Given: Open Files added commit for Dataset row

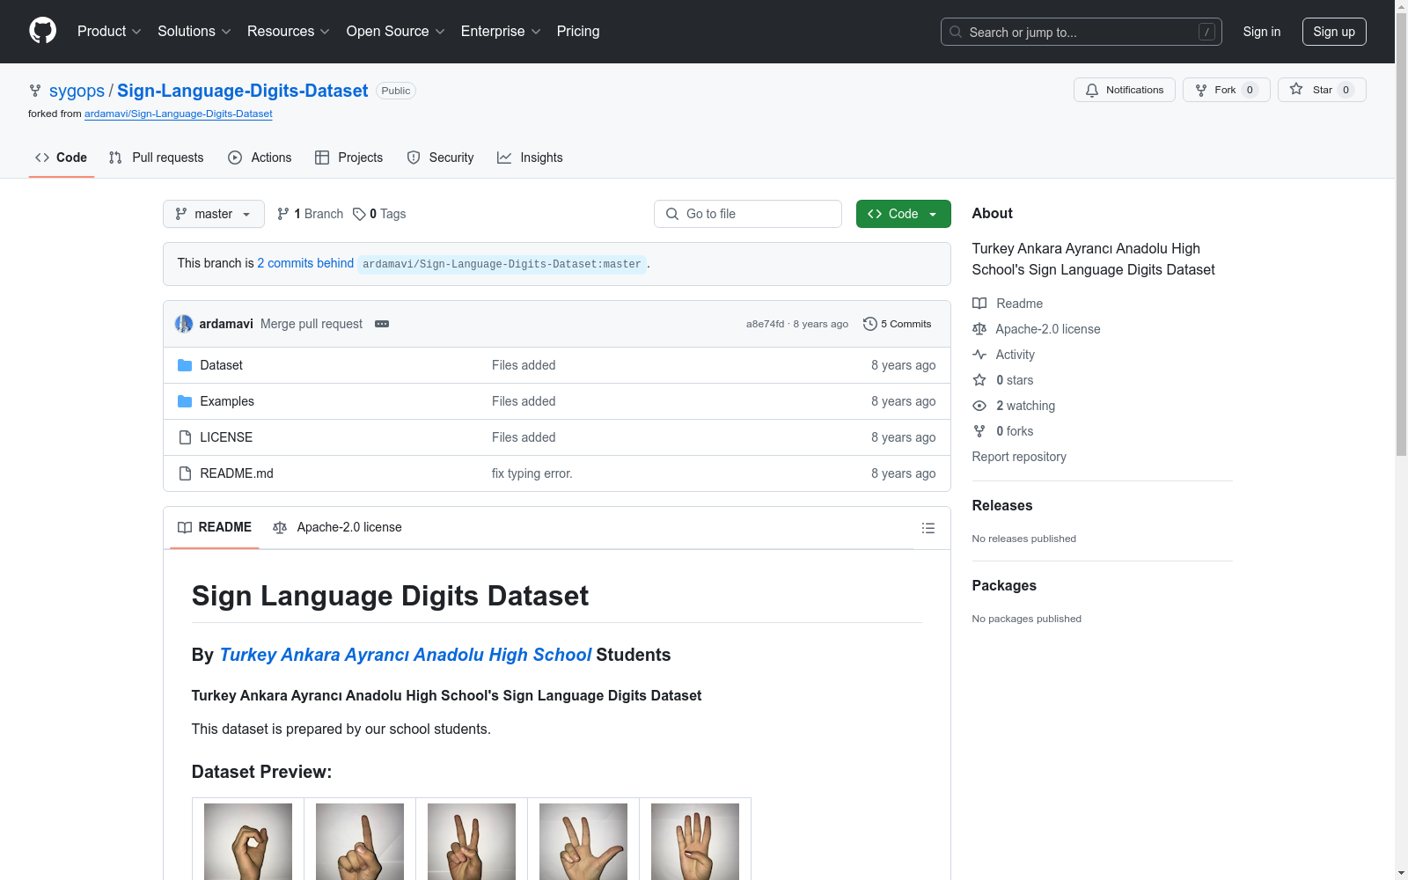Looking at the screenshot, I should pos(524,365).
